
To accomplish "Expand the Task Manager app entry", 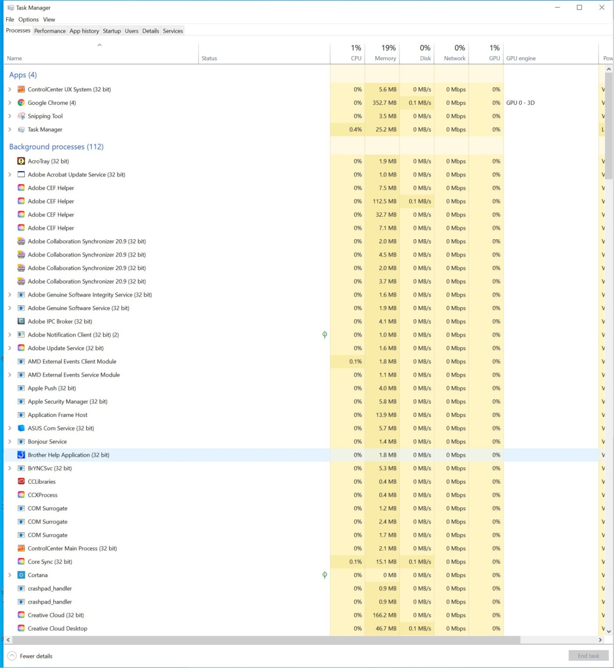I will [x=10, y=129].
